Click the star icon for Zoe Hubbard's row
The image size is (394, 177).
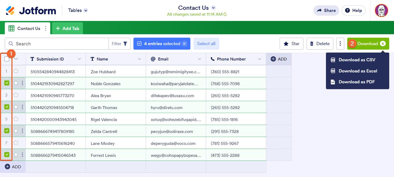pos(16,71)
